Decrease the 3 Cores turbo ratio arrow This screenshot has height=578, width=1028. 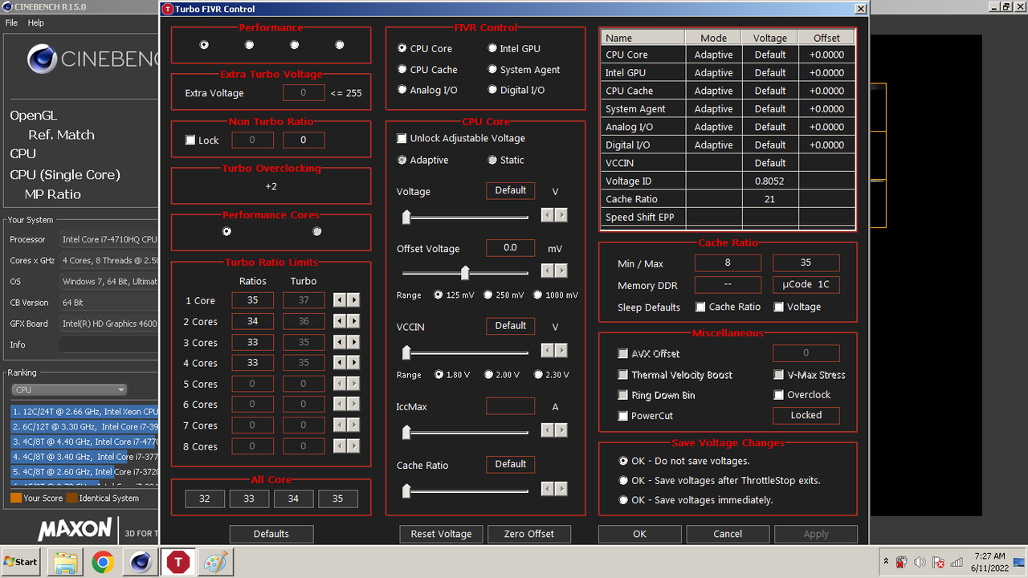(x=340, y=342)
